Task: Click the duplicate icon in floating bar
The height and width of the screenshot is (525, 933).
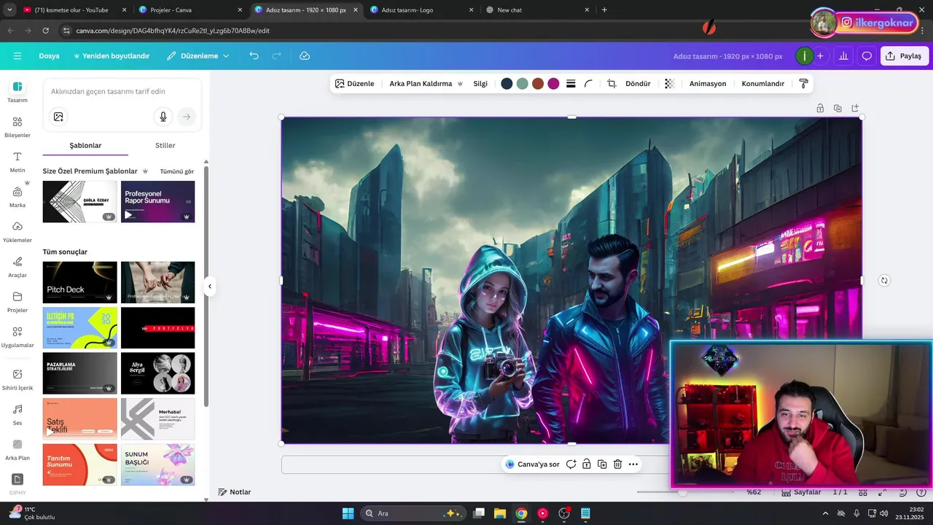Action: click(x=602, y=464)
